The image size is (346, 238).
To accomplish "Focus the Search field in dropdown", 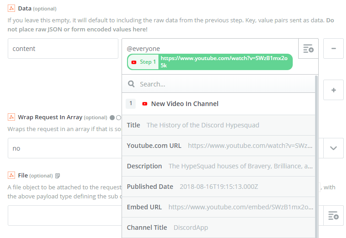I will 223,84.
